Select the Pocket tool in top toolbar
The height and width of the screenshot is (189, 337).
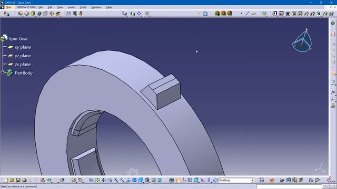tap(281, 14)
